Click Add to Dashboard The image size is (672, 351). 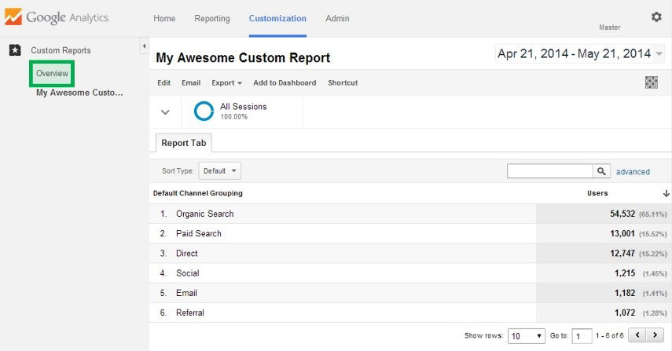tap(285, 82)
